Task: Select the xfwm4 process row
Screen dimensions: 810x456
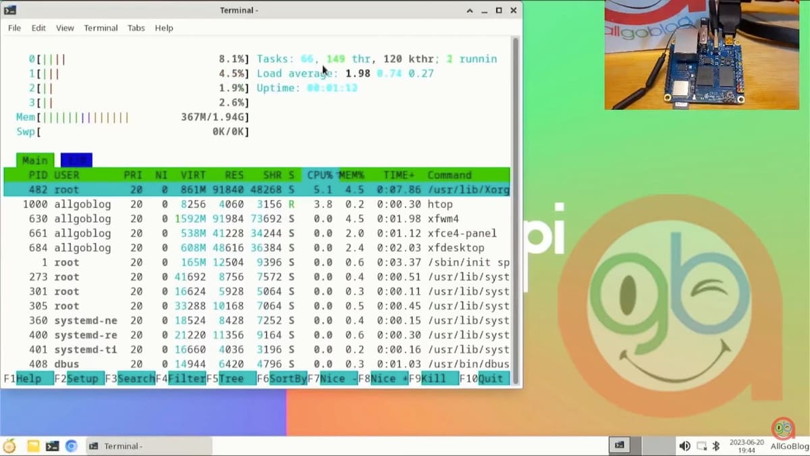Action: click(x=256, y=218)
